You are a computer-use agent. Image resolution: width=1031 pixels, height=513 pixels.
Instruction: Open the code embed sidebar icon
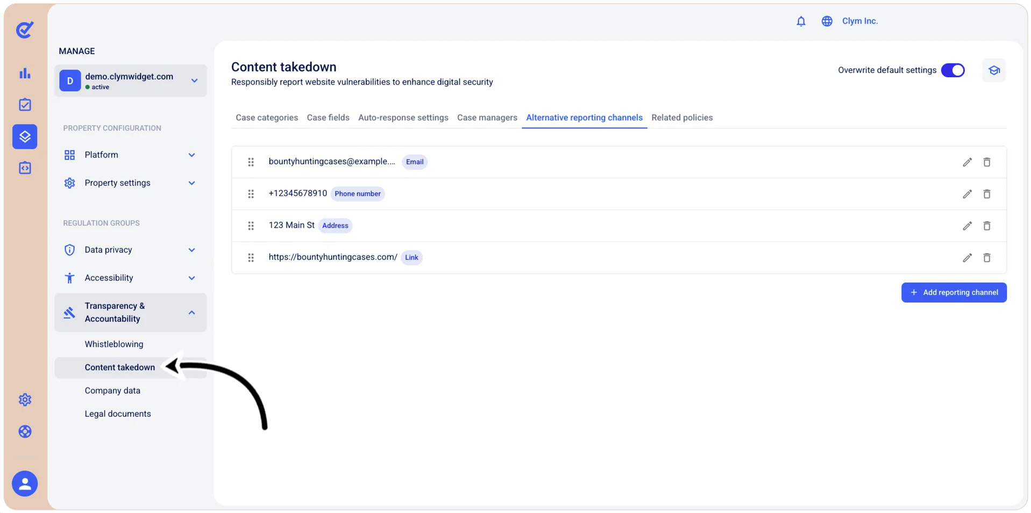coord(25,168)
